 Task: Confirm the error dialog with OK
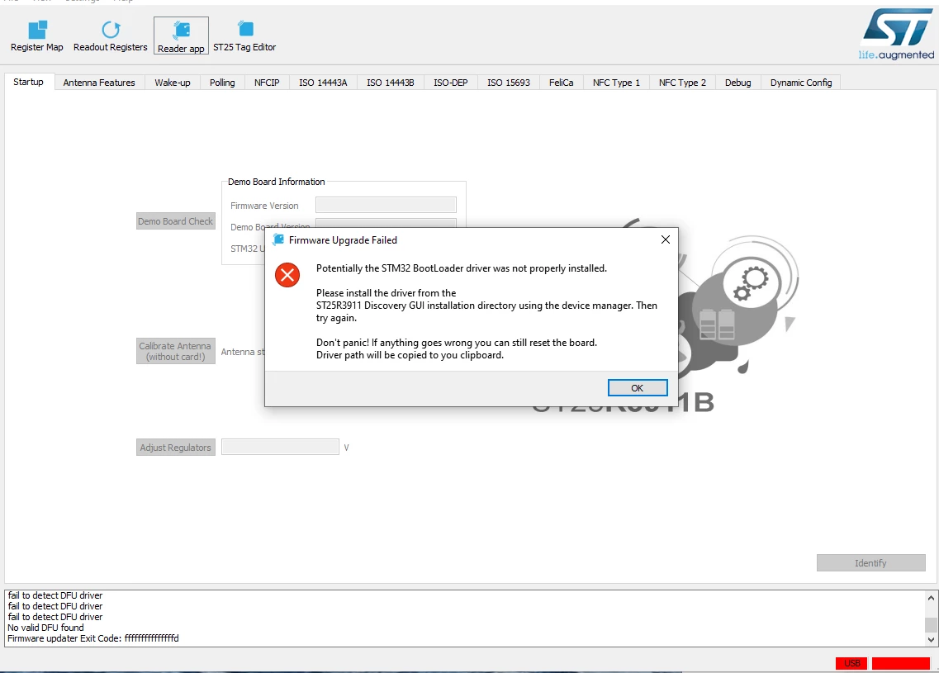(638, 388)
